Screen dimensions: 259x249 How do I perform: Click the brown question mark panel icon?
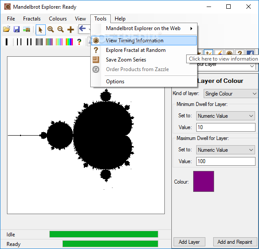240,53
